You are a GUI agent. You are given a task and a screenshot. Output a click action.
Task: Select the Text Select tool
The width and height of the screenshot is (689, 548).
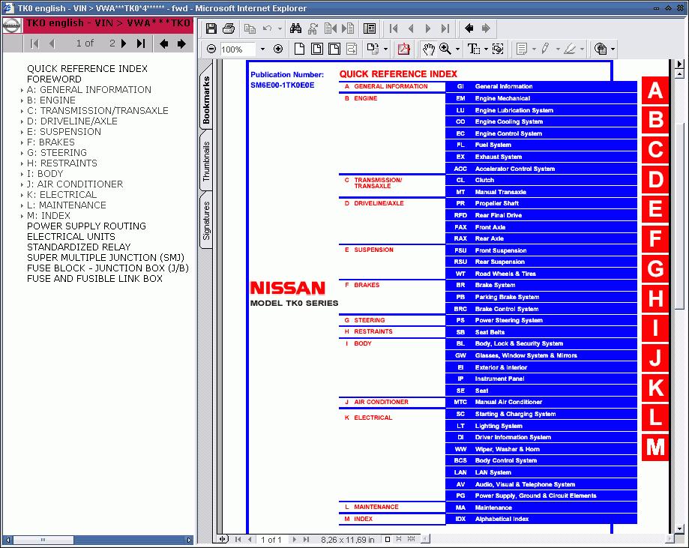[x=474, y=49]
